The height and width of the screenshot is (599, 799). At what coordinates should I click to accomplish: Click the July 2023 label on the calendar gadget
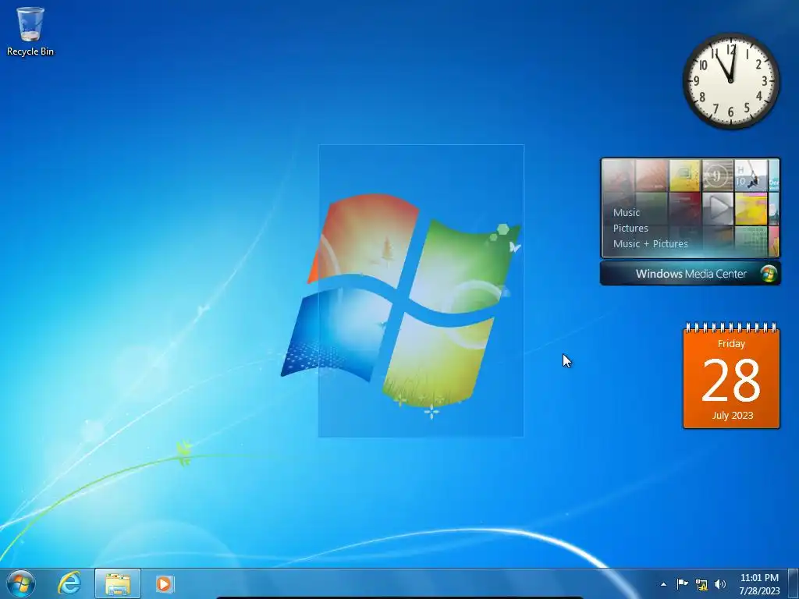coord(732,415)
